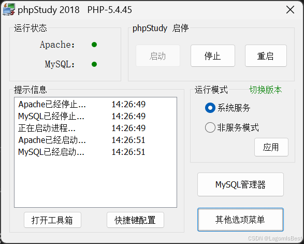Click the MySQL green status indicator
304x244 pixels.
pos(94,64)
